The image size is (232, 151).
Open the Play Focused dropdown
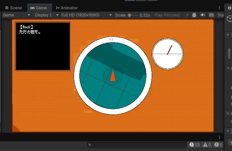(171, 15)
